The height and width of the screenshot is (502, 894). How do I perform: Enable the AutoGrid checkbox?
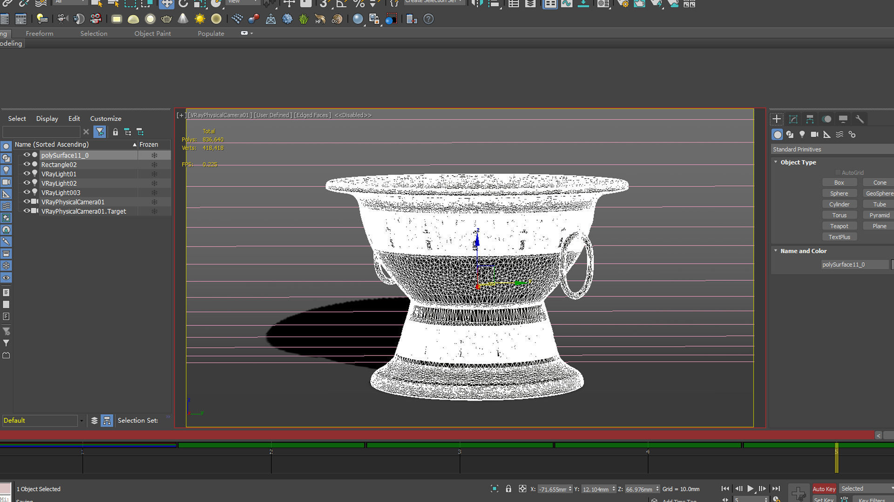click(838, 172)
